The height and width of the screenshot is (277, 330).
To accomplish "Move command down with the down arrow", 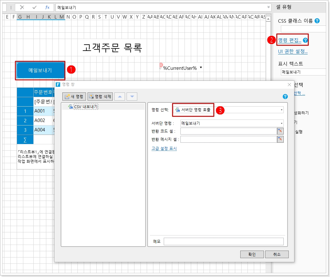I will [x=132, y=97].
